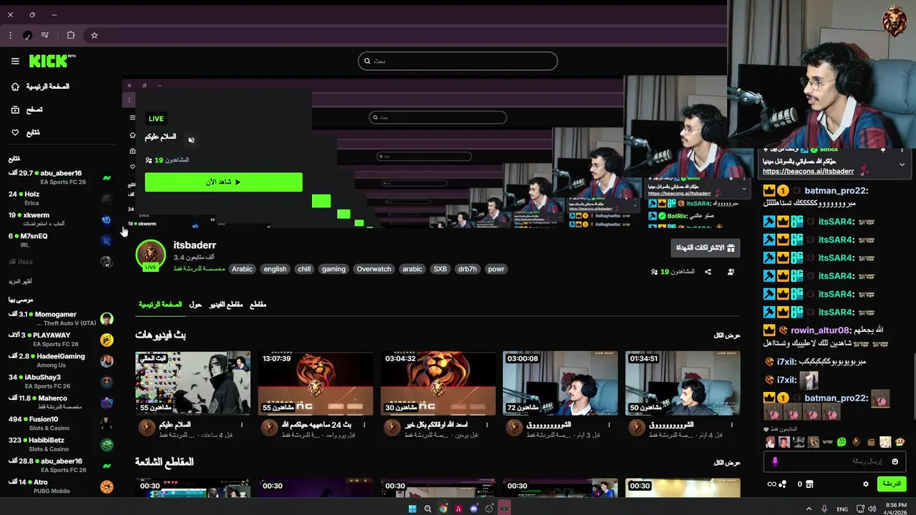This screenshot has width=916, height=515.
Task: Open live السلام عليكم video thumbnail
Action: click(x=193, y=383)
